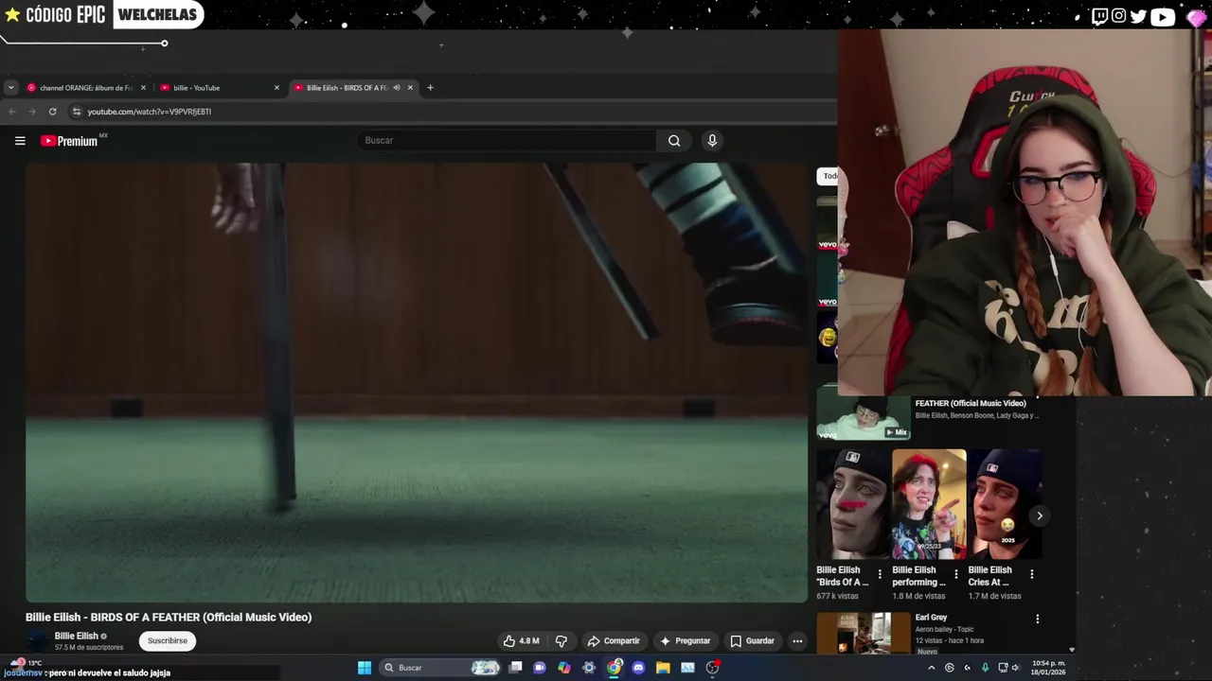Subscribe with the Suscribirse button
The width and height of the screenshot is (1212, 681).
168,641
